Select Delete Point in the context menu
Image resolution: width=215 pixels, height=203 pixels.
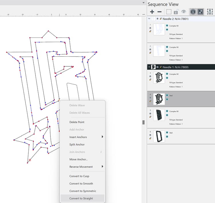pos(77,122)
